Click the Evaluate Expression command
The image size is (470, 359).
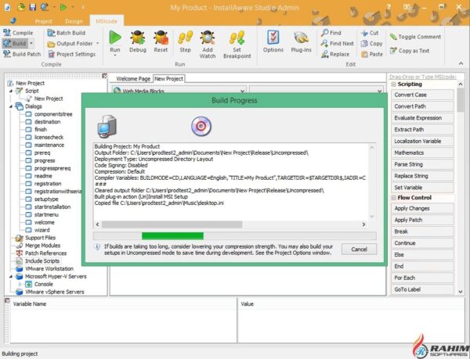[x=422, y=118]
